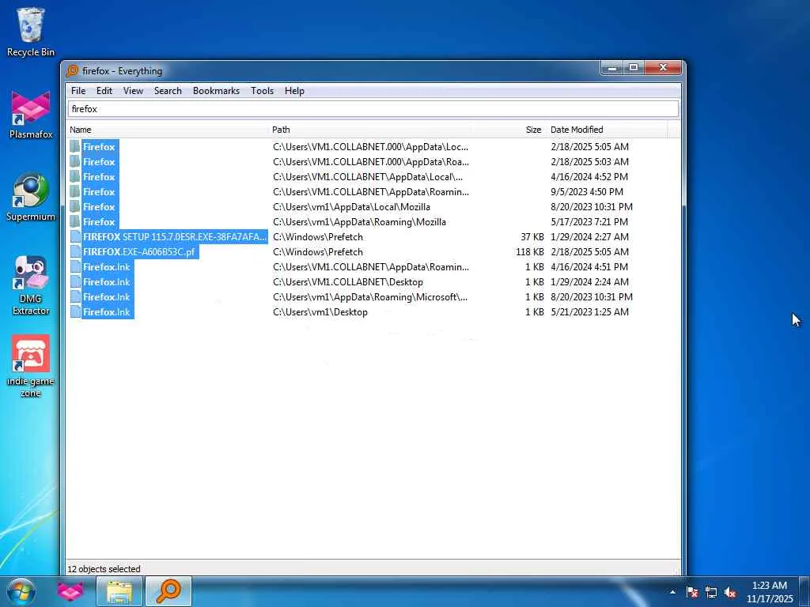Viewport: 810px width, 607px height.
Task: Click file icon of Firefox.lnk in VM1.COLLABNET\Desktop
Action: 75,282
